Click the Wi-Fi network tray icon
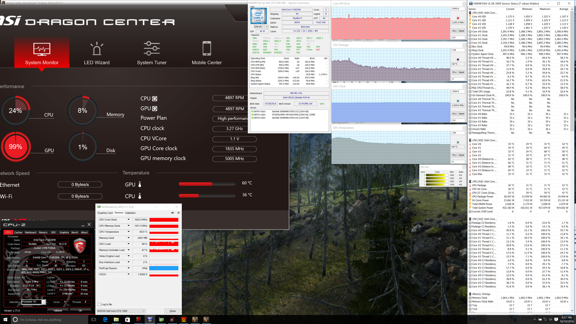Image resolution: width=576 pixels, height=324 pixels. tap(545, 319)
